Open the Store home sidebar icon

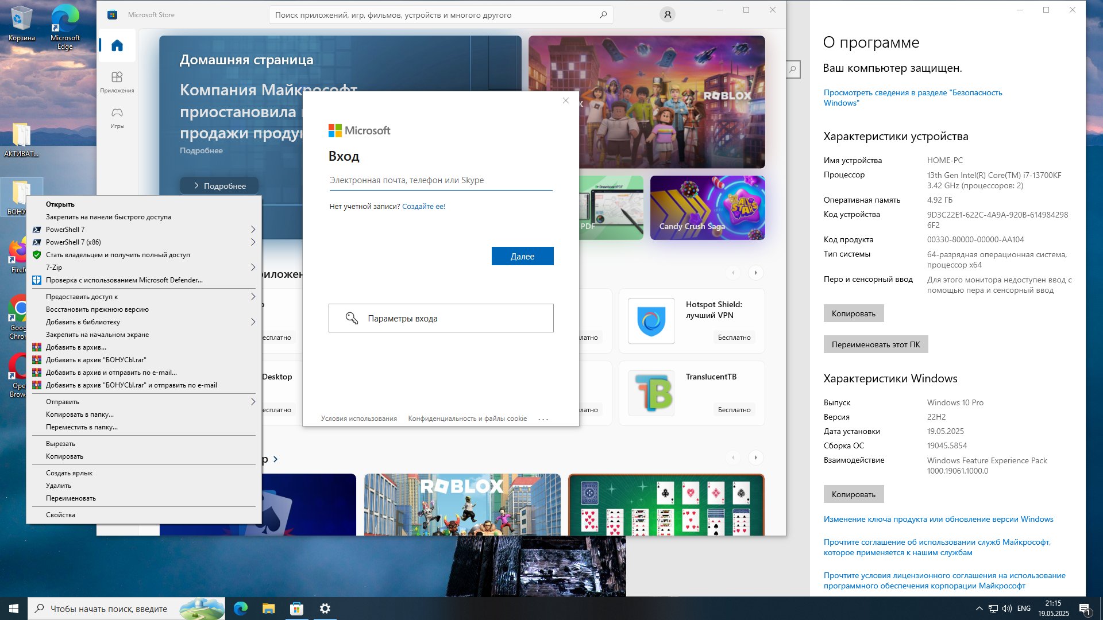(117, 45)
